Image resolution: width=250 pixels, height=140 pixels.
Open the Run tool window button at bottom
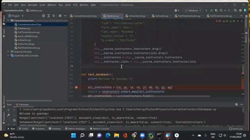(x=11, y=129)
